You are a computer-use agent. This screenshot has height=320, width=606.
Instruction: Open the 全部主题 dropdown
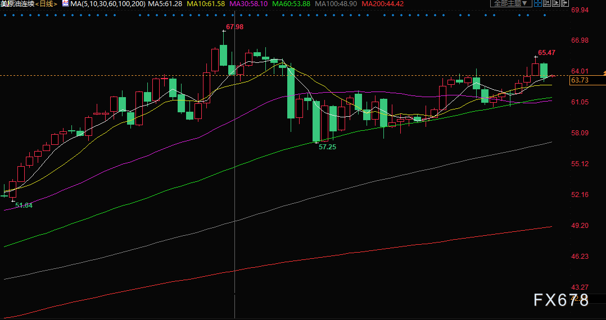pos(510,3)
